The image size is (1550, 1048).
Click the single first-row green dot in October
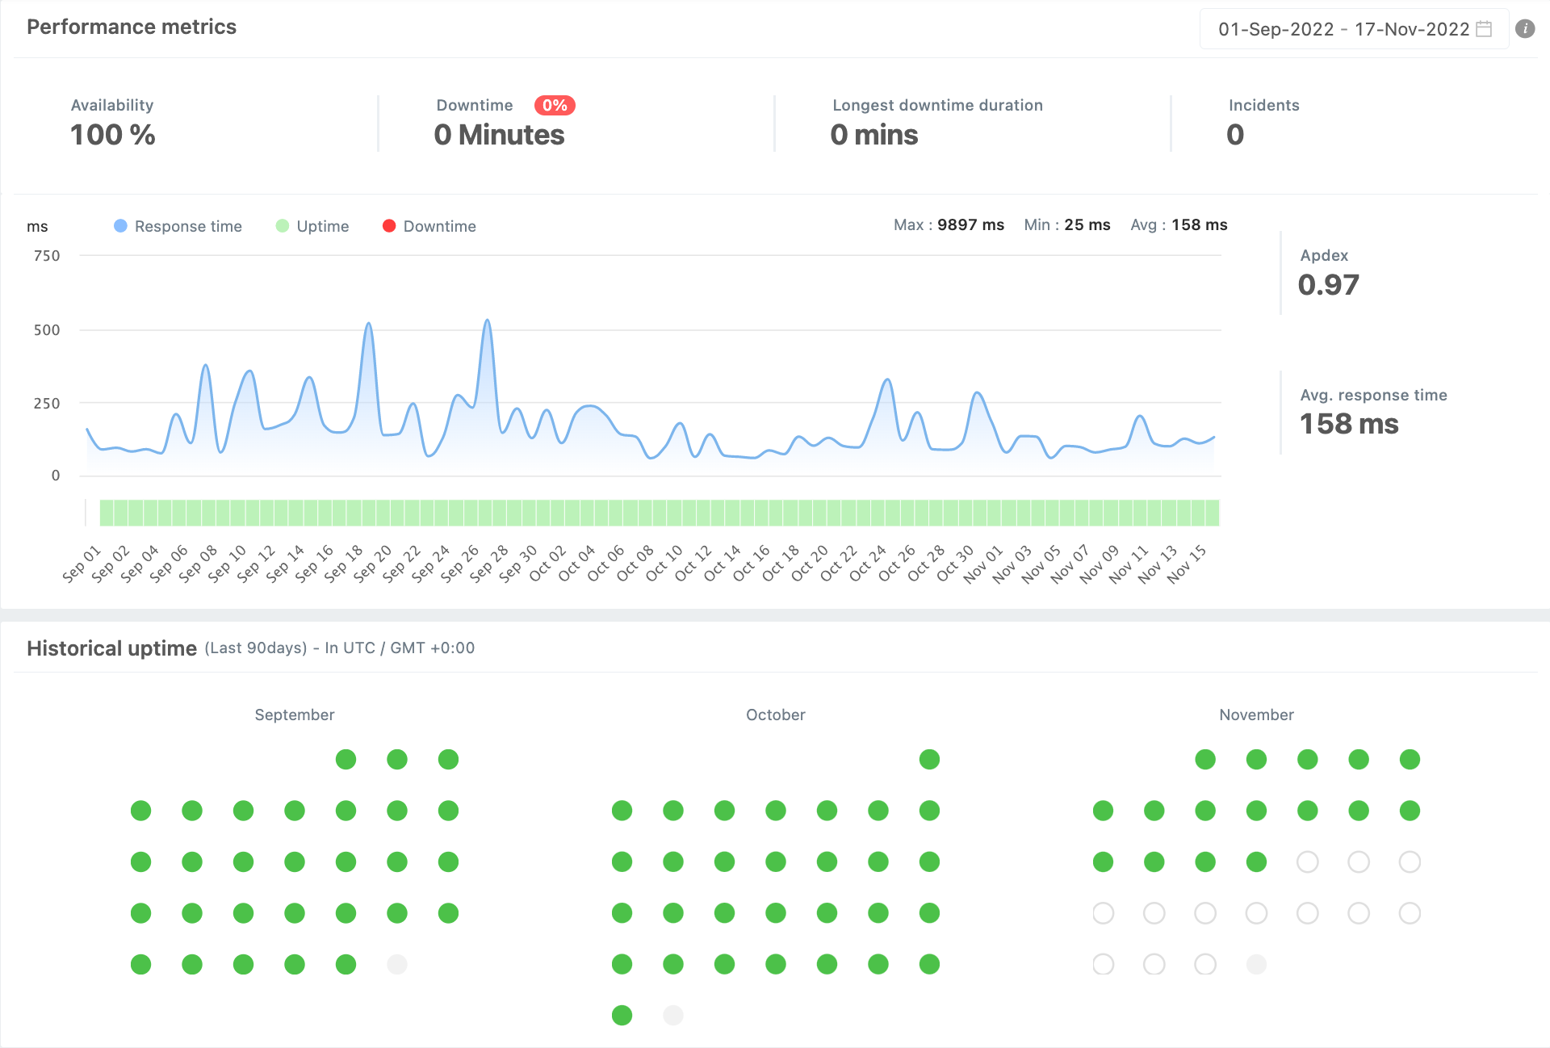(x=929, y=759)
